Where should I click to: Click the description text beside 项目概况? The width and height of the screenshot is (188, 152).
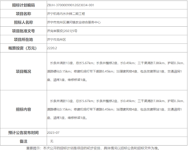tap(116, 72)
